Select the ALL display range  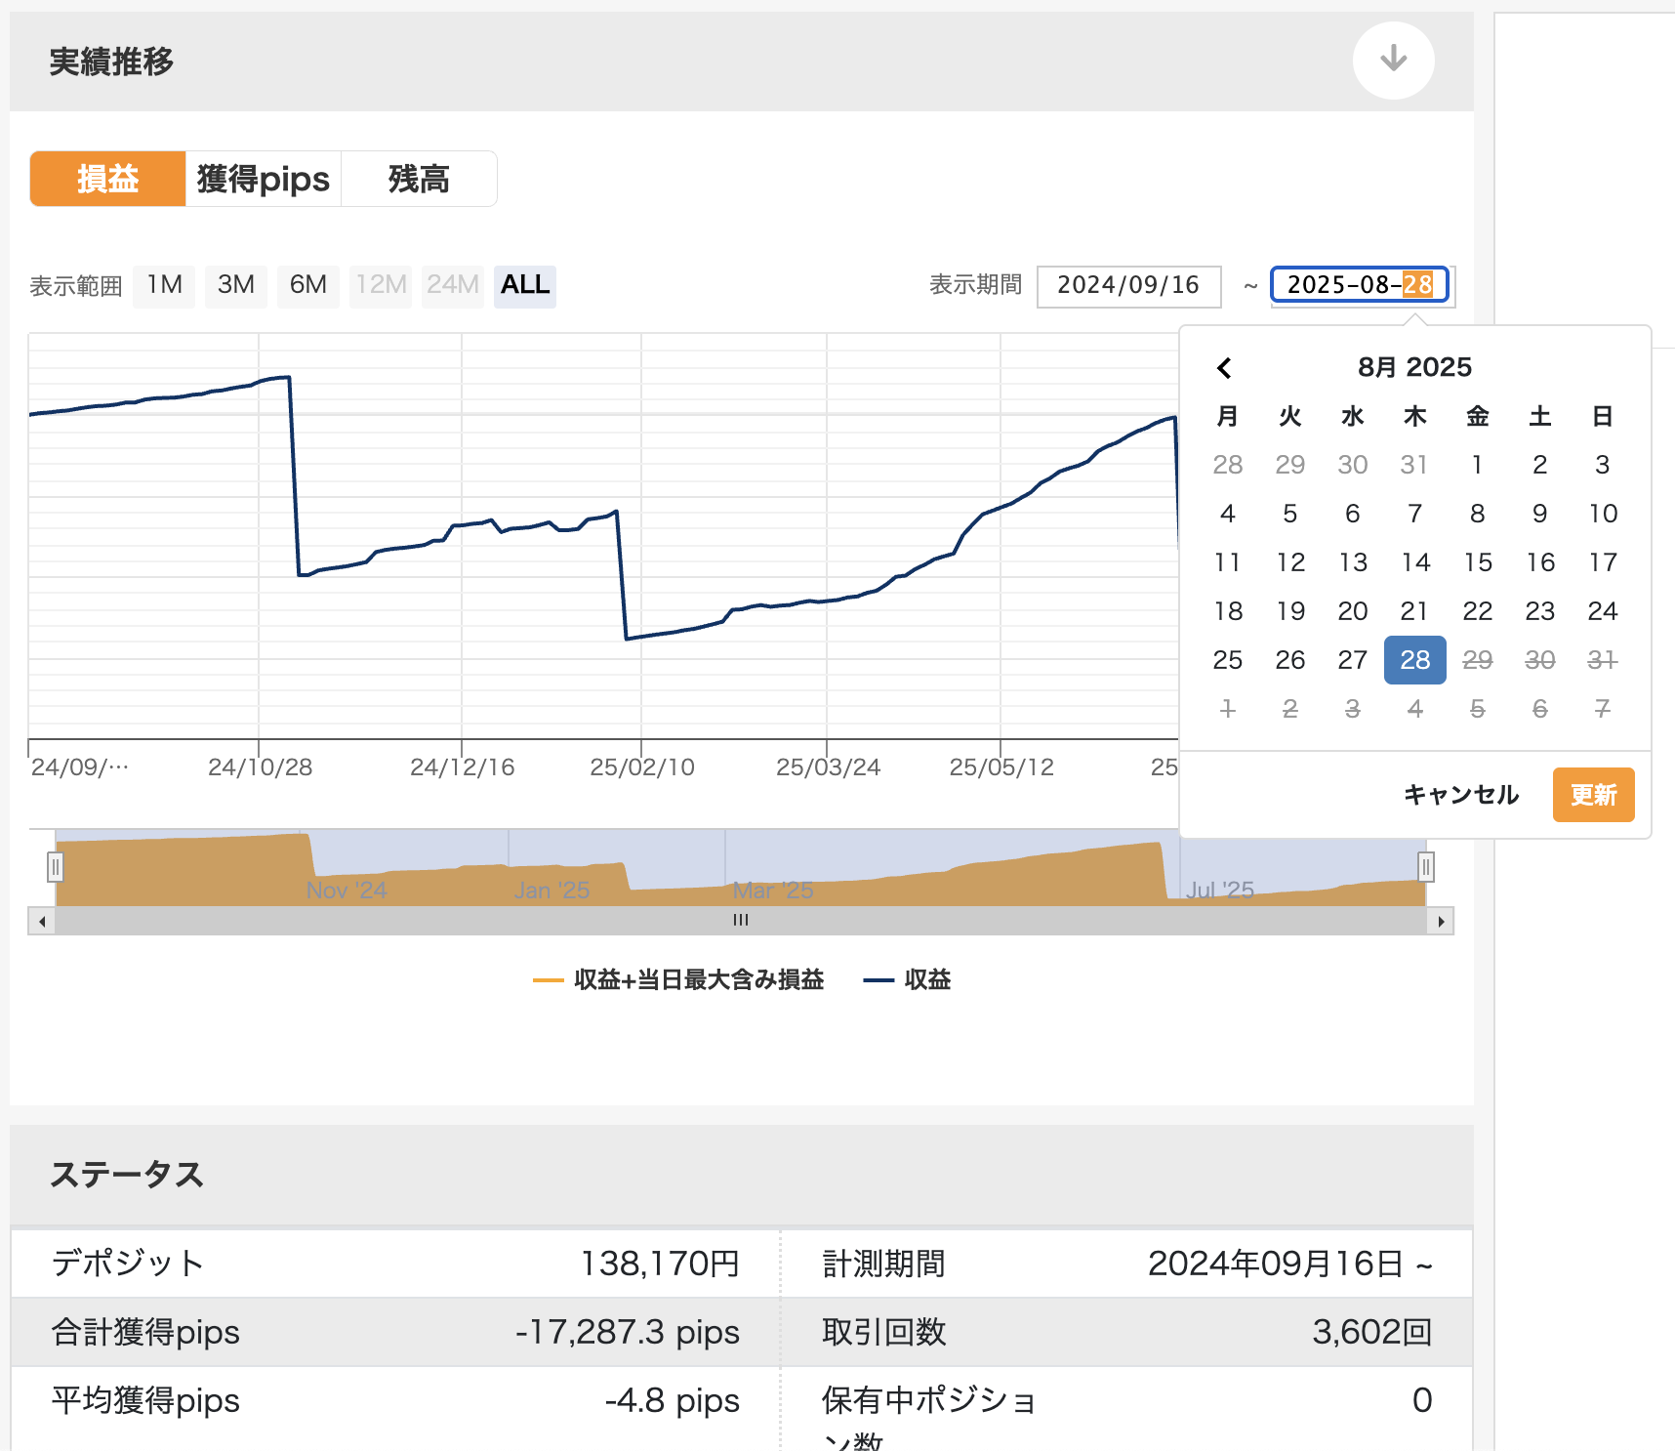pyautogui.click(x=524, y=285)
